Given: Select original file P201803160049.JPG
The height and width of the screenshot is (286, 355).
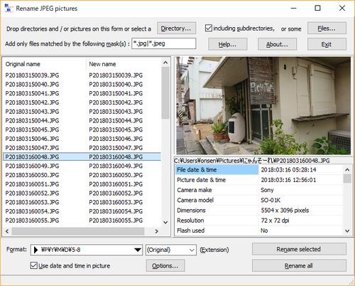Looking at the screenshot, I should [x=32, y=166].
